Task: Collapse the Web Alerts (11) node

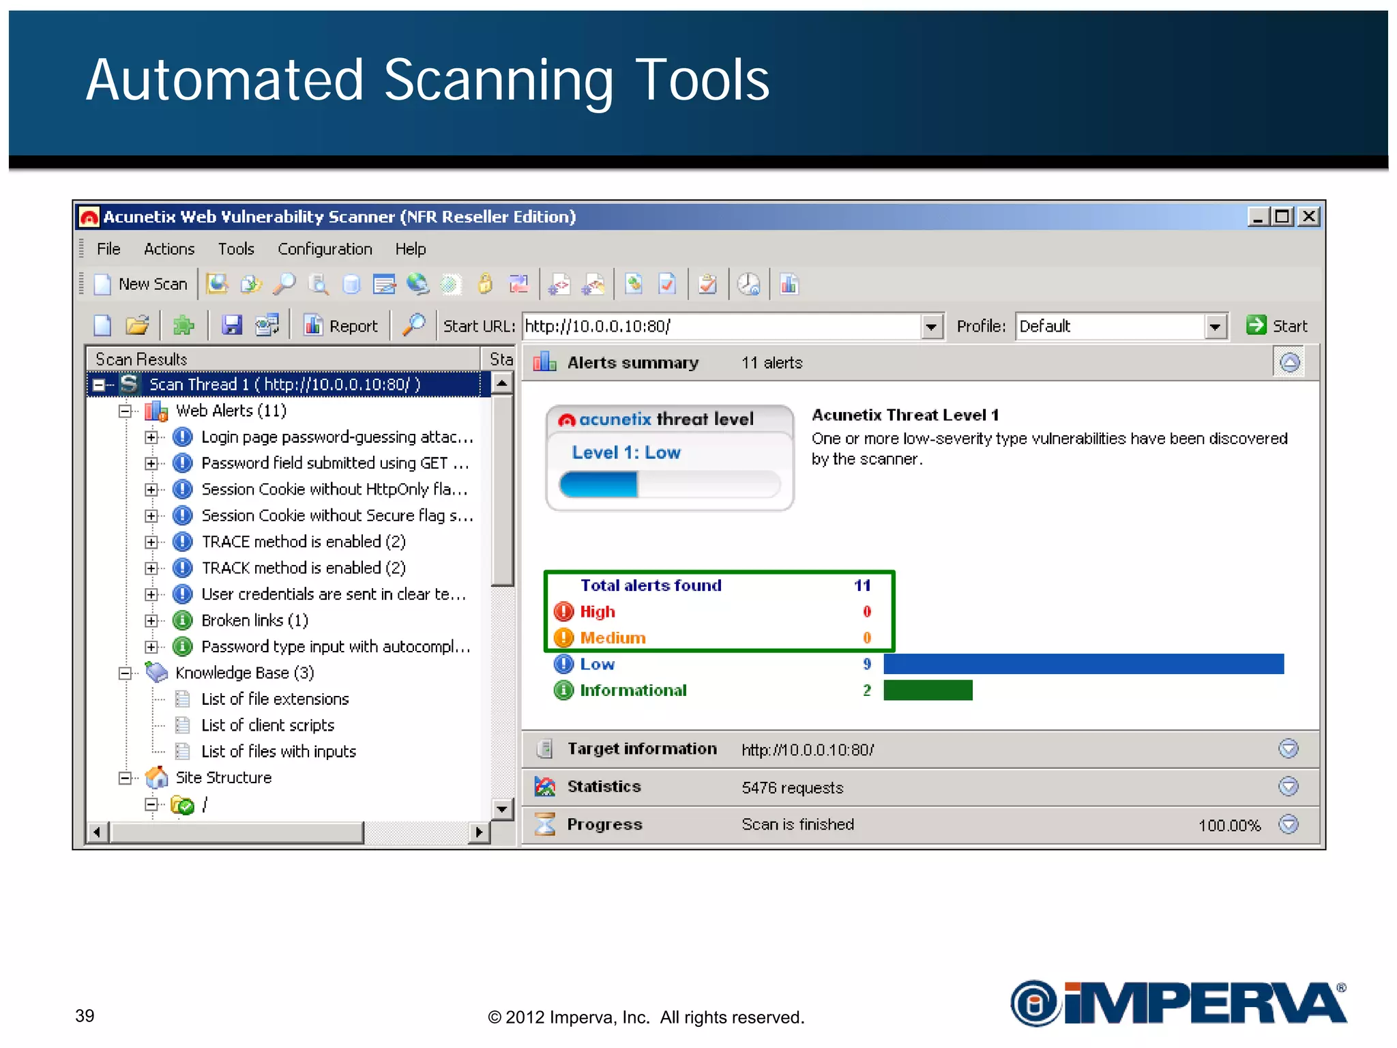Action: [x=125, y=411]
